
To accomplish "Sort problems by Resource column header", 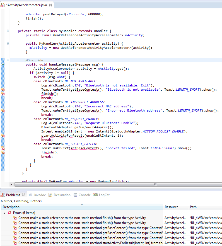I will (x=175, y=207).
